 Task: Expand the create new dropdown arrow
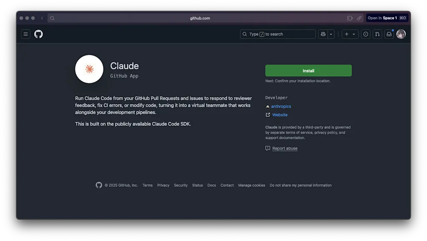click(x=354, y=34)
